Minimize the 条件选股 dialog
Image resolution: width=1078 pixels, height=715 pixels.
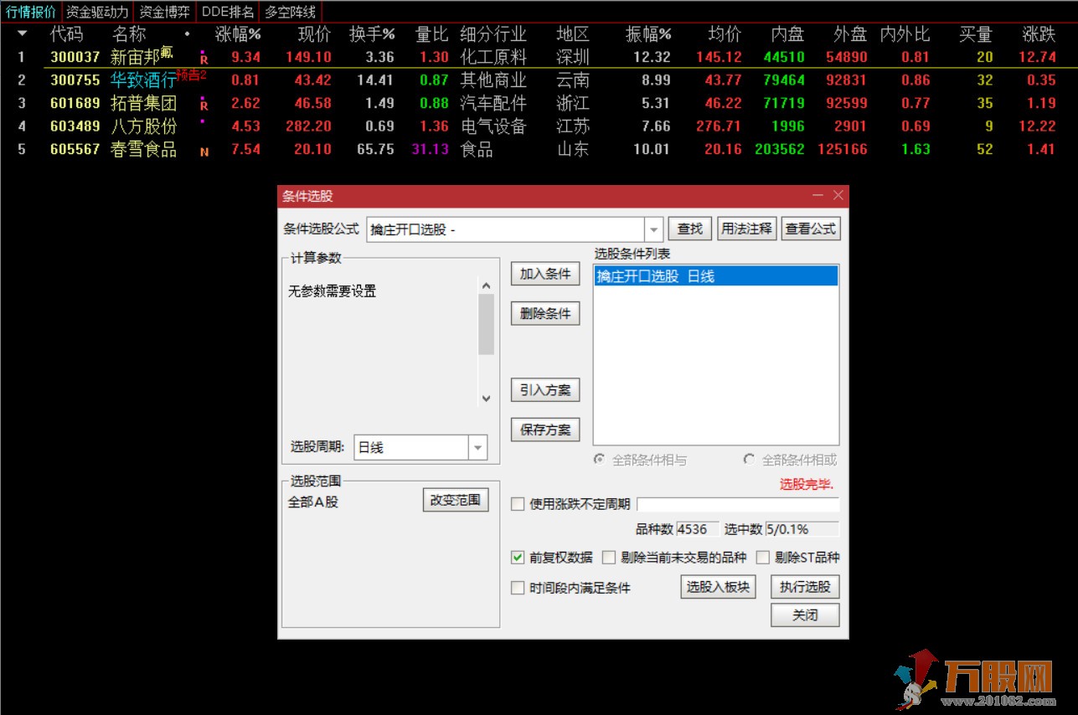[x=818, y=195]
